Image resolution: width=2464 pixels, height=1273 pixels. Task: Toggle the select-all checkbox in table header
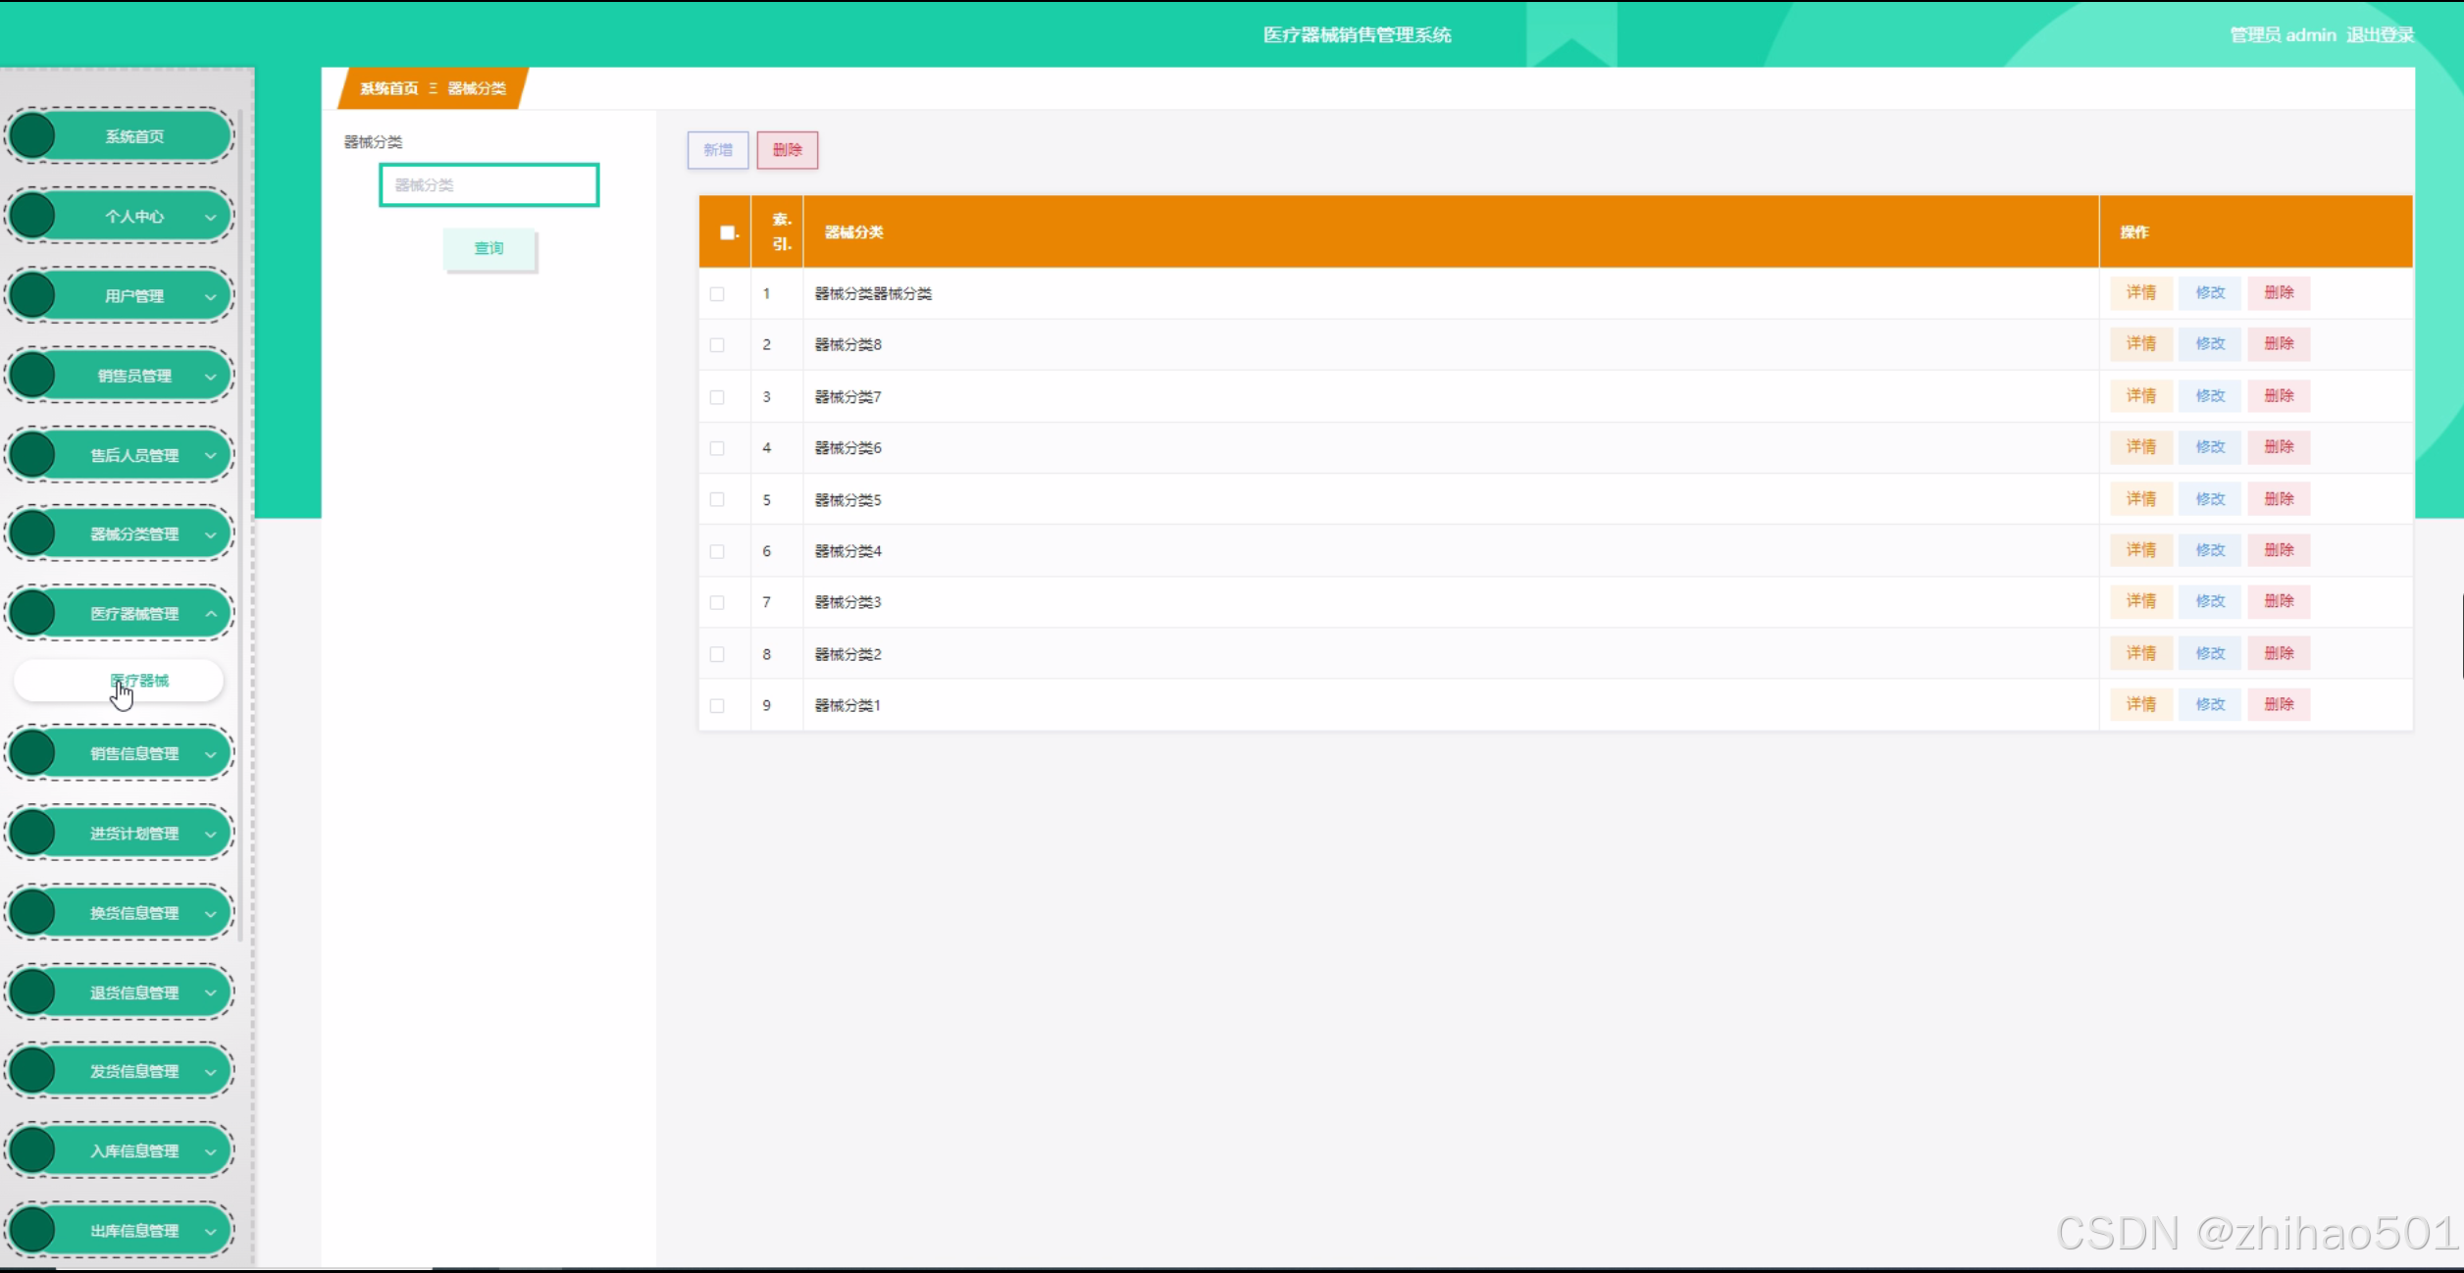point(727,232)
